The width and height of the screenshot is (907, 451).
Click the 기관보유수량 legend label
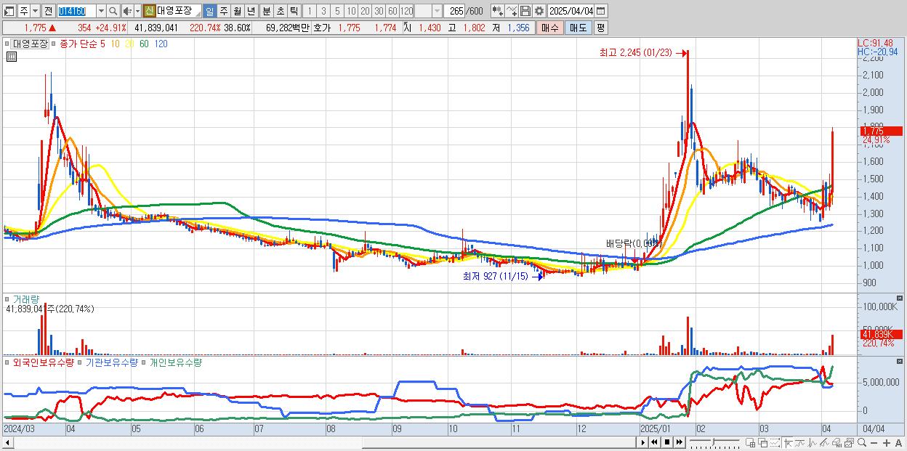tap(111, 362)
